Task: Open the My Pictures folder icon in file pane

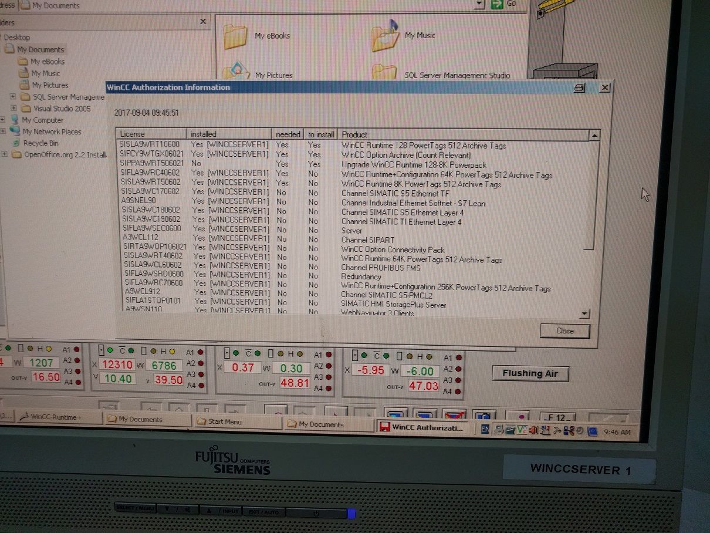Action: (x=236, y=72)
